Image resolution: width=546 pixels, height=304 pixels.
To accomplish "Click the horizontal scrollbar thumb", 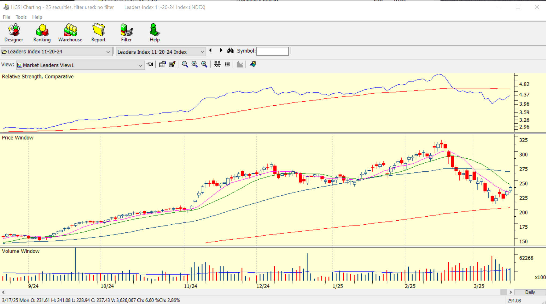I will (x=504, y=292).
